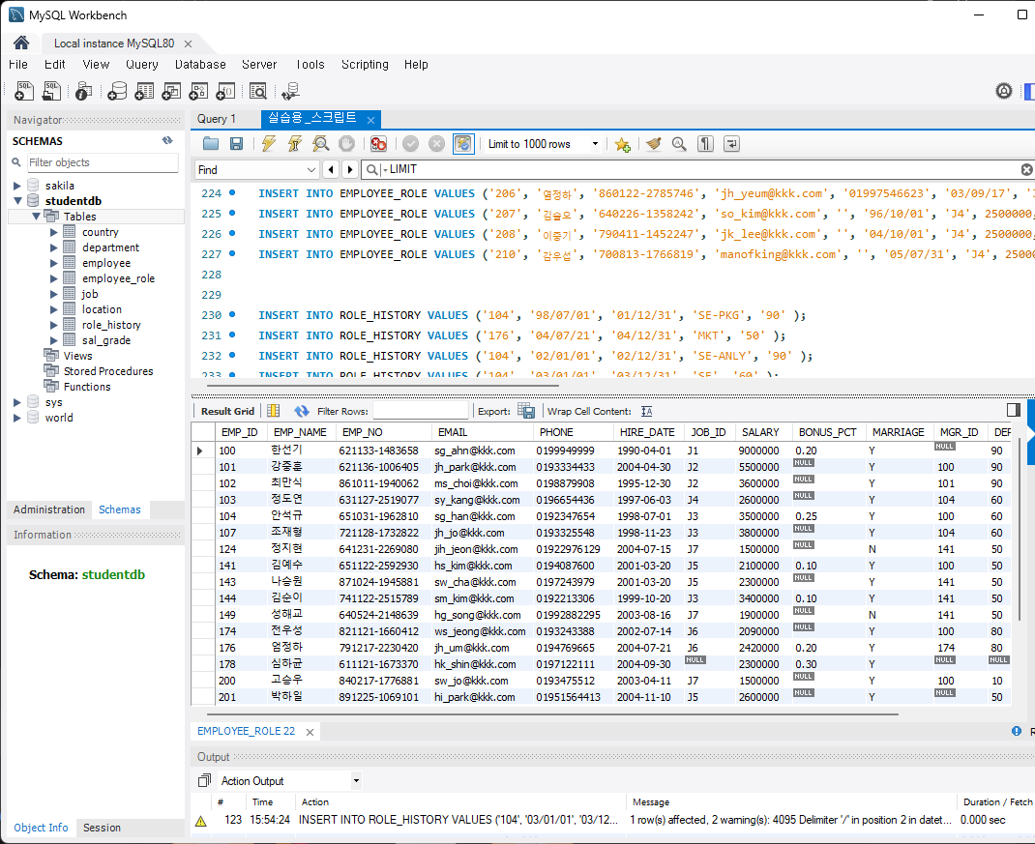Expand the sakila schema node
The width and height of the screenshot is (1035, 844).
[17, 186]
